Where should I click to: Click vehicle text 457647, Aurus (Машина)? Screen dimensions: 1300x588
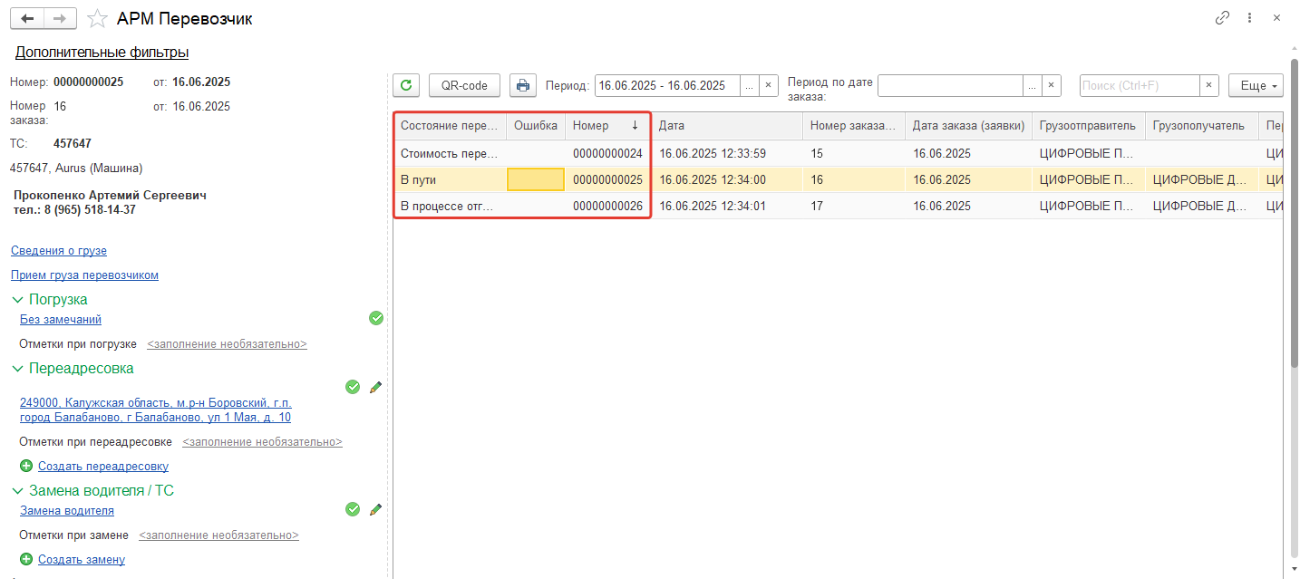76,169
